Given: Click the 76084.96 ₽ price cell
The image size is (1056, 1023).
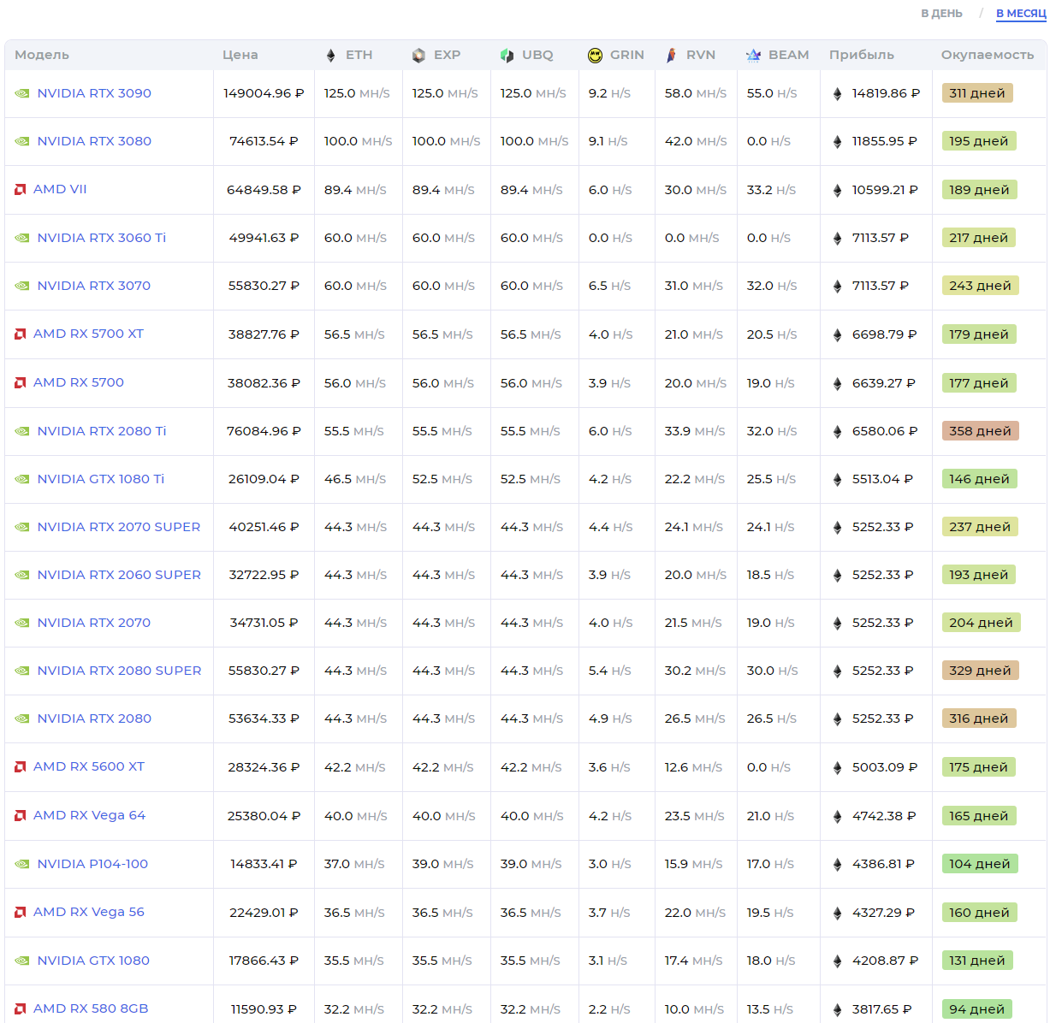Looking at the screenshot, I should pos(264,431).
